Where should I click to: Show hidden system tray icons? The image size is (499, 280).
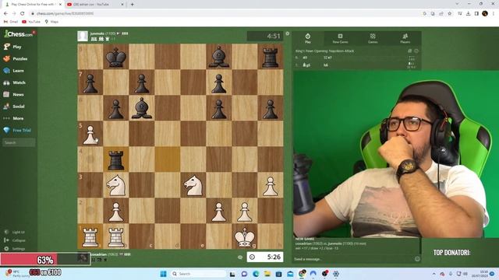click(x=434, y=274)
